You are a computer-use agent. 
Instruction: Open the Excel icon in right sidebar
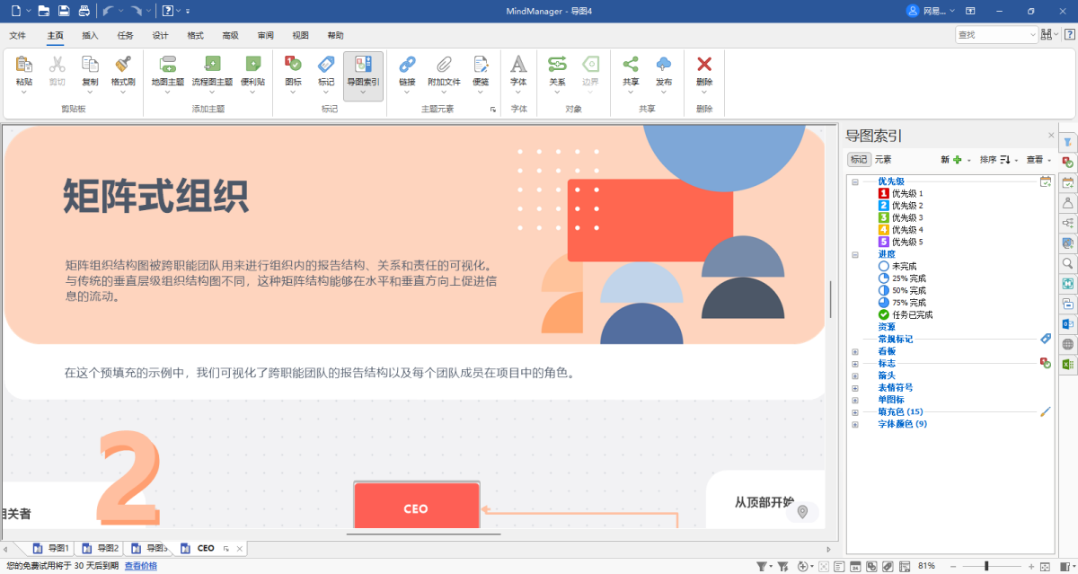point(1067,364)
